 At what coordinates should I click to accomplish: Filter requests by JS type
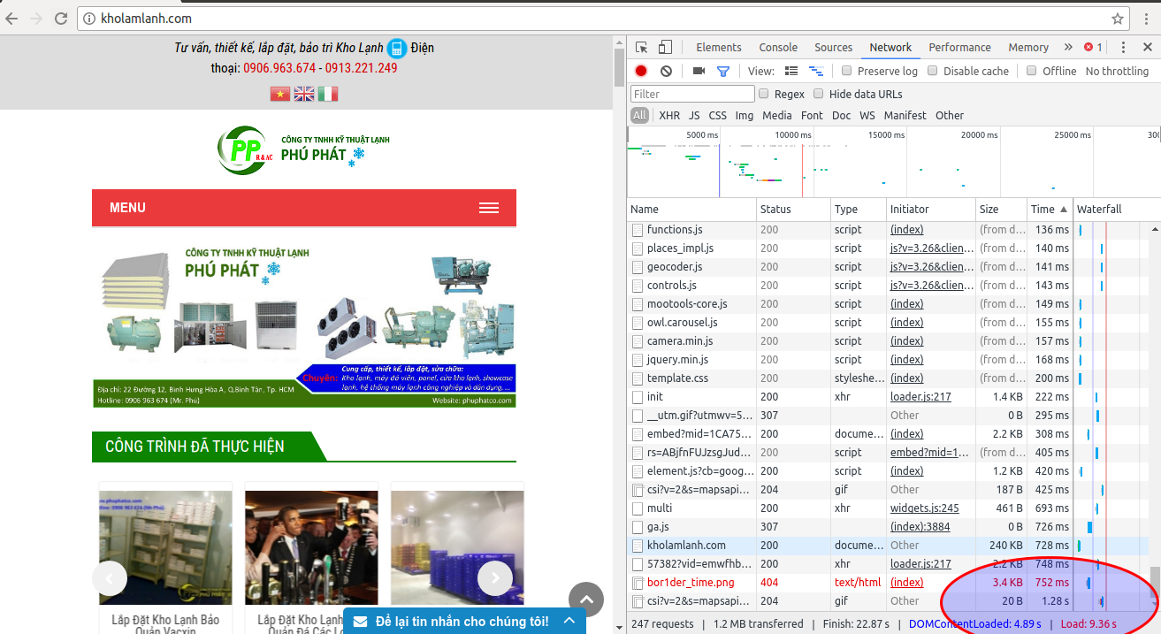click(694, 115)
